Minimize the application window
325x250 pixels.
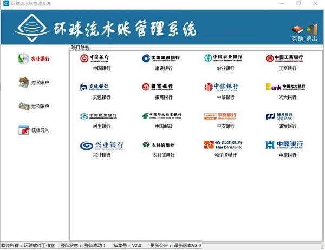point(282,3)
